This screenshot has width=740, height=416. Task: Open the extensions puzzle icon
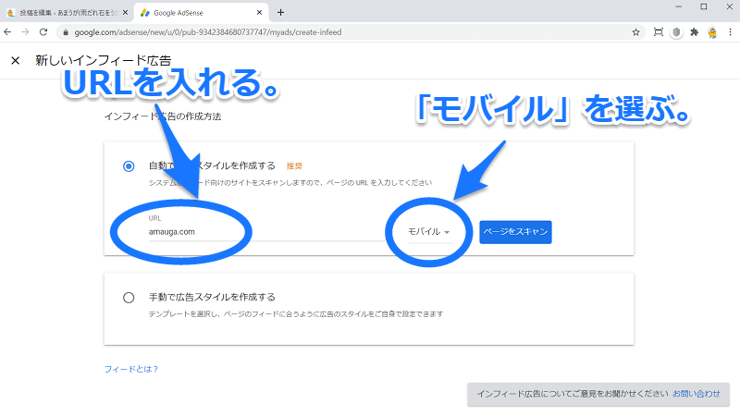694,31
